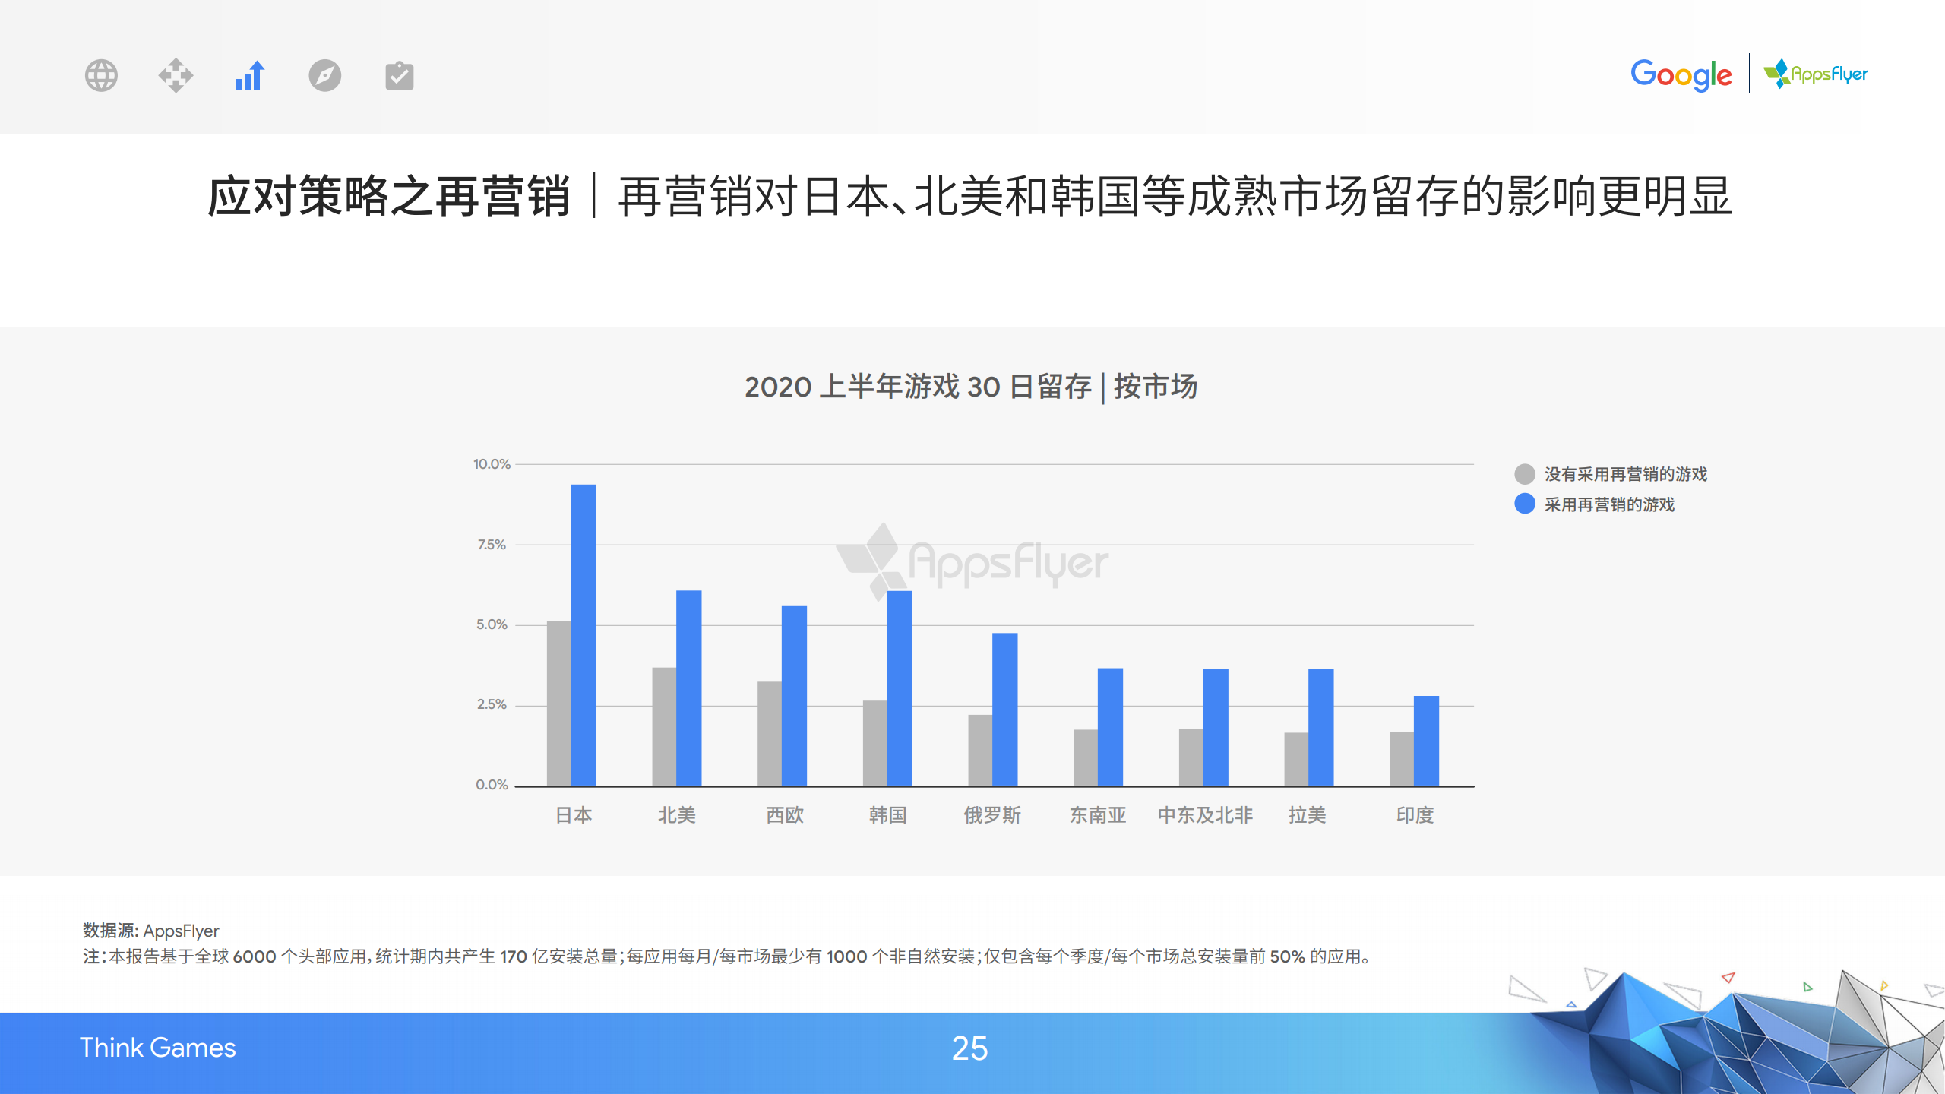
Task: Click the compass icon
Action: click(324, 75)
